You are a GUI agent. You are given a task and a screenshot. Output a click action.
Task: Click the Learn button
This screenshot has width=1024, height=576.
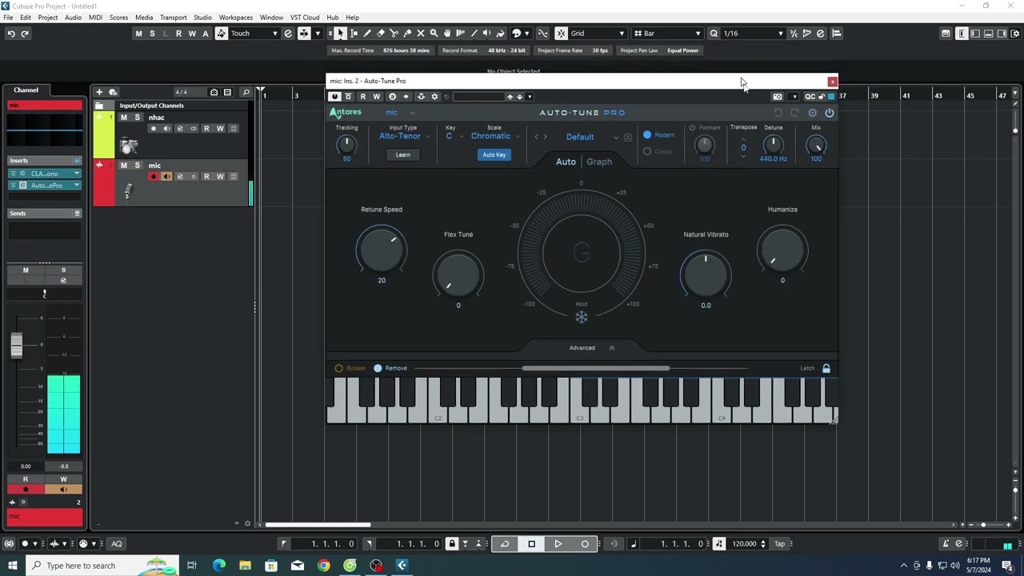coord(403,155)
